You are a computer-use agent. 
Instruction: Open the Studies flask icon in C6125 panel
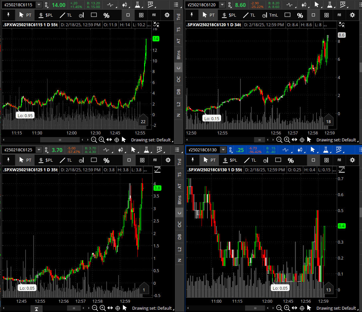146,150
